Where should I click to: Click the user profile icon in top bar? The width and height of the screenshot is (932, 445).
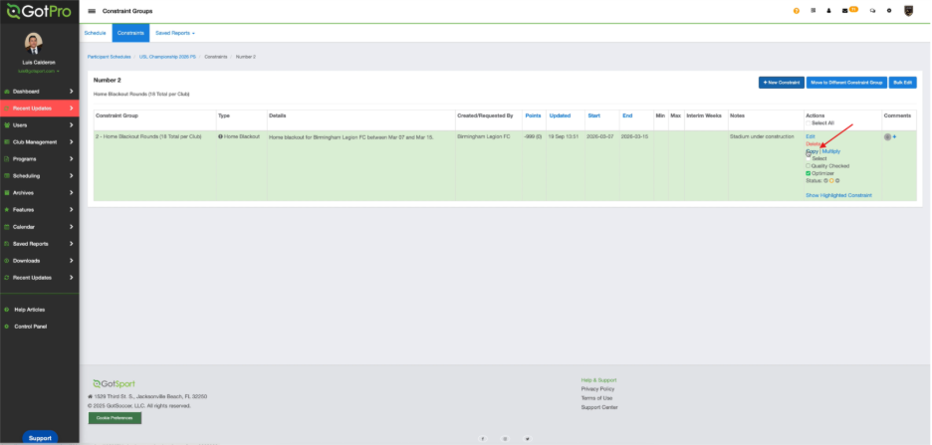point(828,10)
